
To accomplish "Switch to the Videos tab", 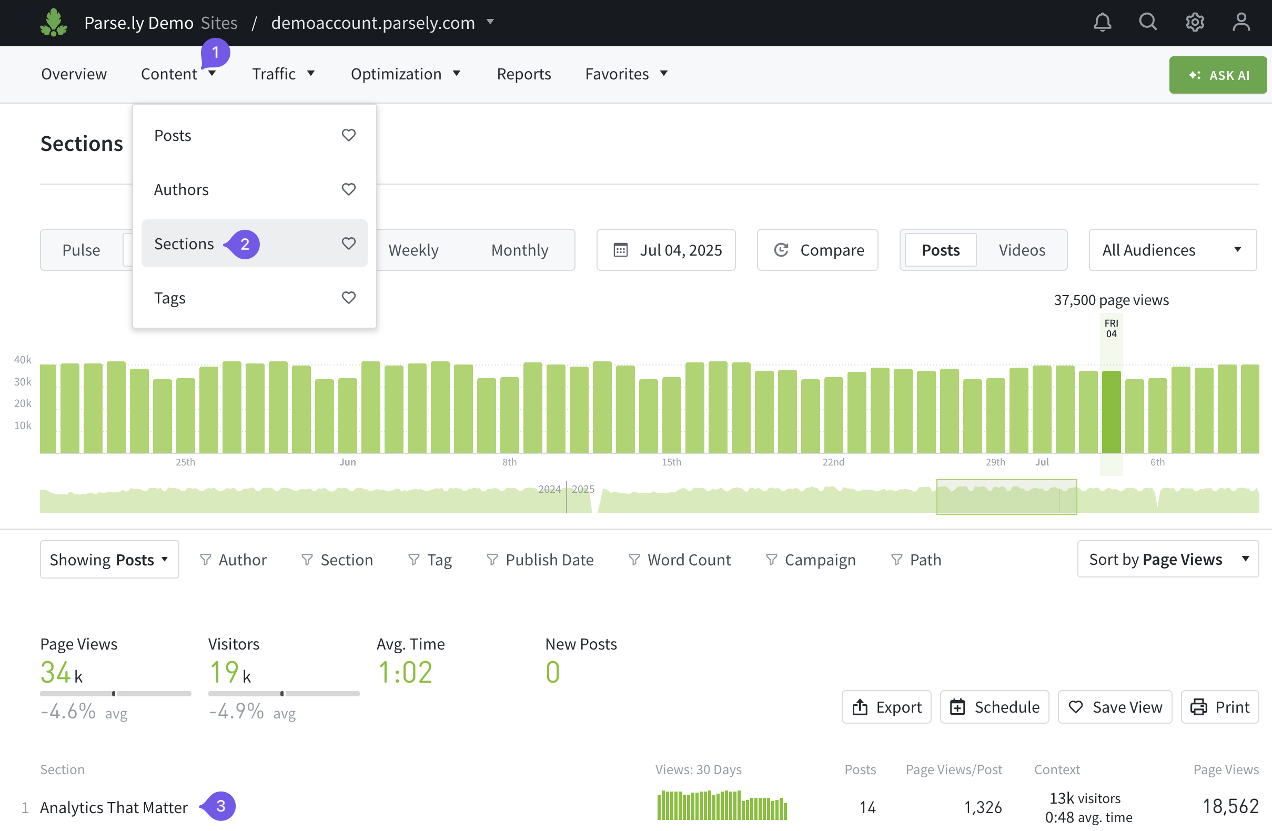I will [x=1022, y=250].
